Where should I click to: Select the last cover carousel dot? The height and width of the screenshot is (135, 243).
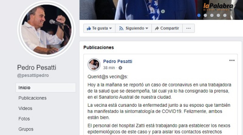[225, 15]
